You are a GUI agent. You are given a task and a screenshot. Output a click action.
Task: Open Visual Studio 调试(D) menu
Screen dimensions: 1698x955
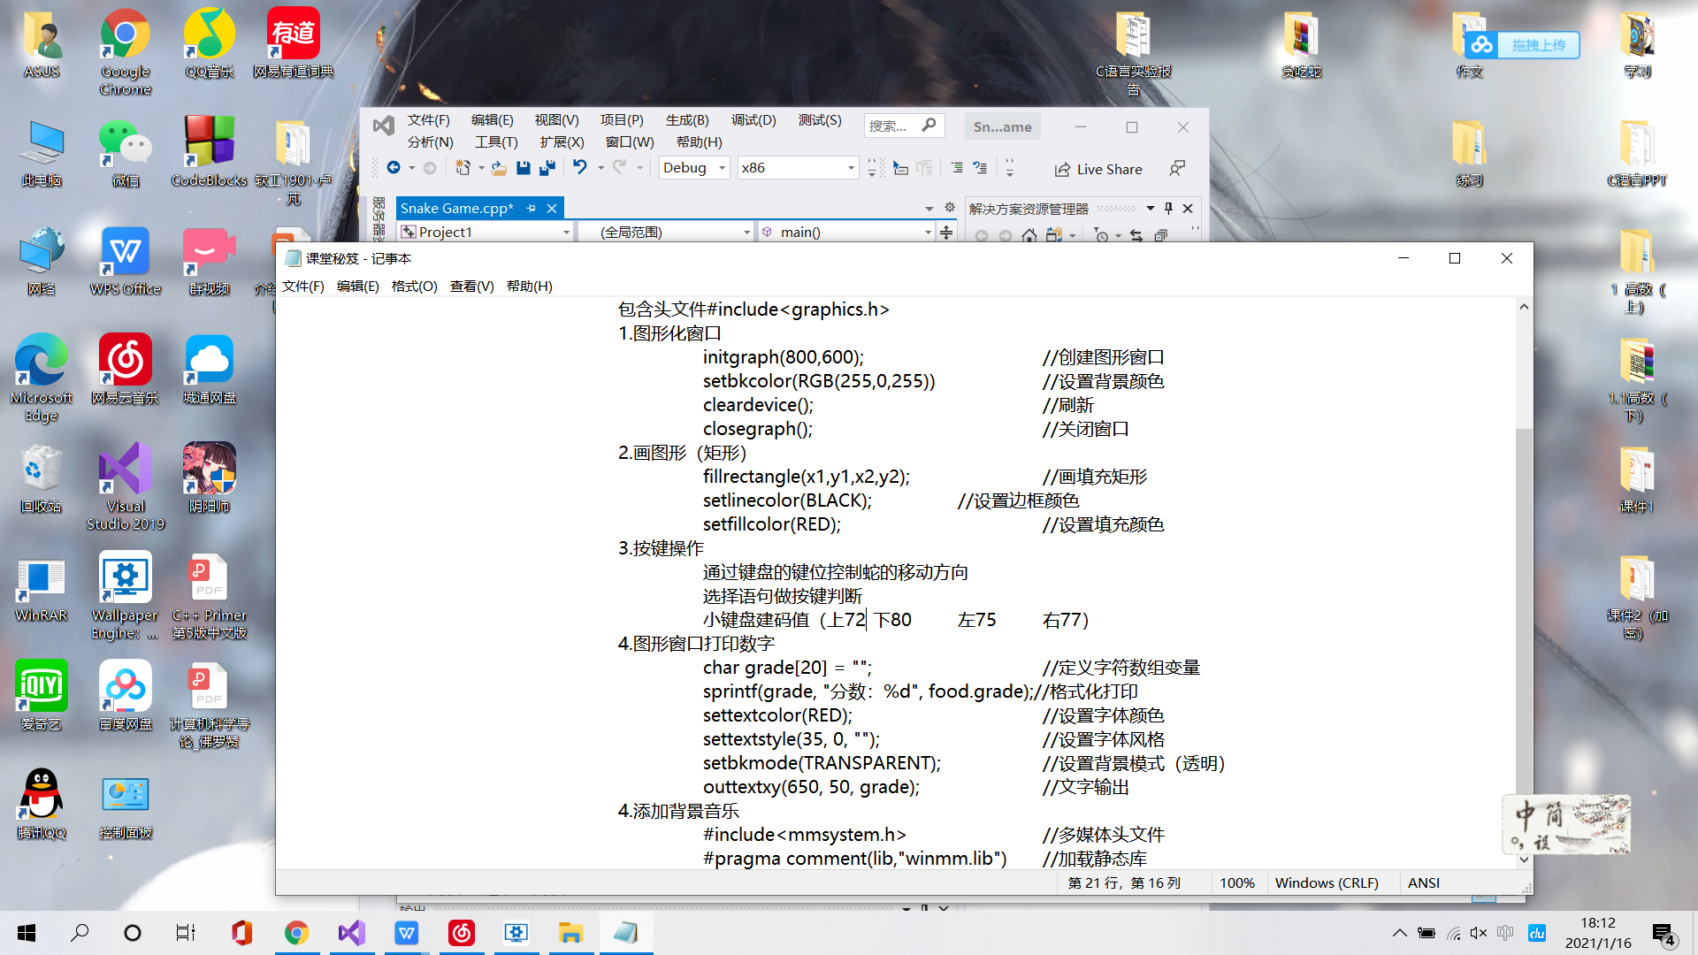pyautogui.click(x=753, y=120)
